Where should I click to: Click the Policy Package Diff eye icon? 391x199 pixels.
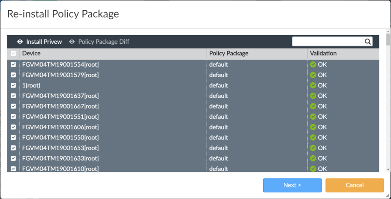72,42
